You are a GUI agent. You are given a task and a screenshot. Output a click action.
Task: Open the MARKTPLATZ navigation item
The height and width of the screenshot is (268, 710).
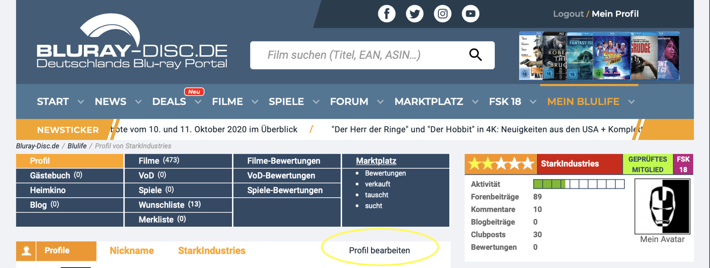click(x=429, y=101)
